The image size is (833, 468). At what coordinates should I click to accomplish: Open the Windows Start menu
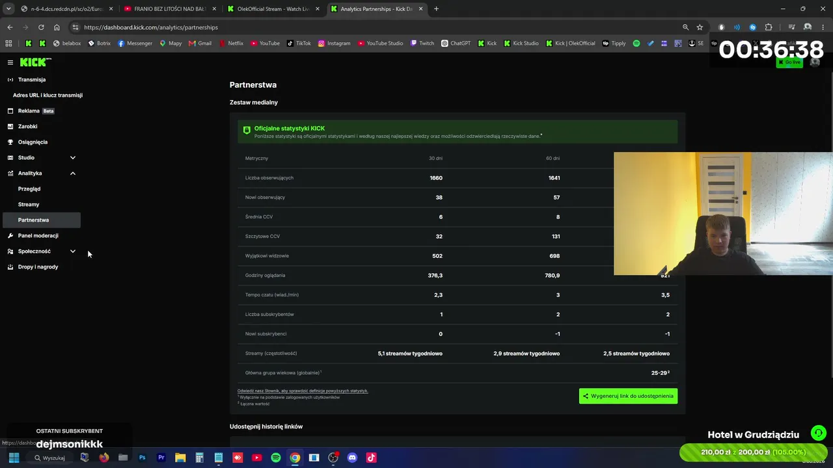coord(14,458)
